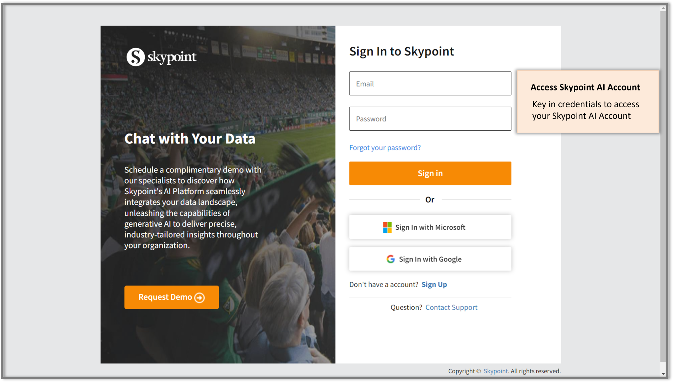Click the Microsoft logo icon
The height and width of the screenshot is (382, 673).
pyautogui.click(x=387, y=227)
